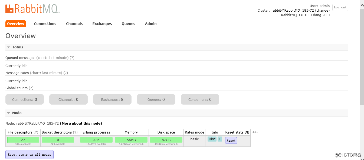Select the Queues tab
This screenshot has height=160, width=364.
[128, 24]
